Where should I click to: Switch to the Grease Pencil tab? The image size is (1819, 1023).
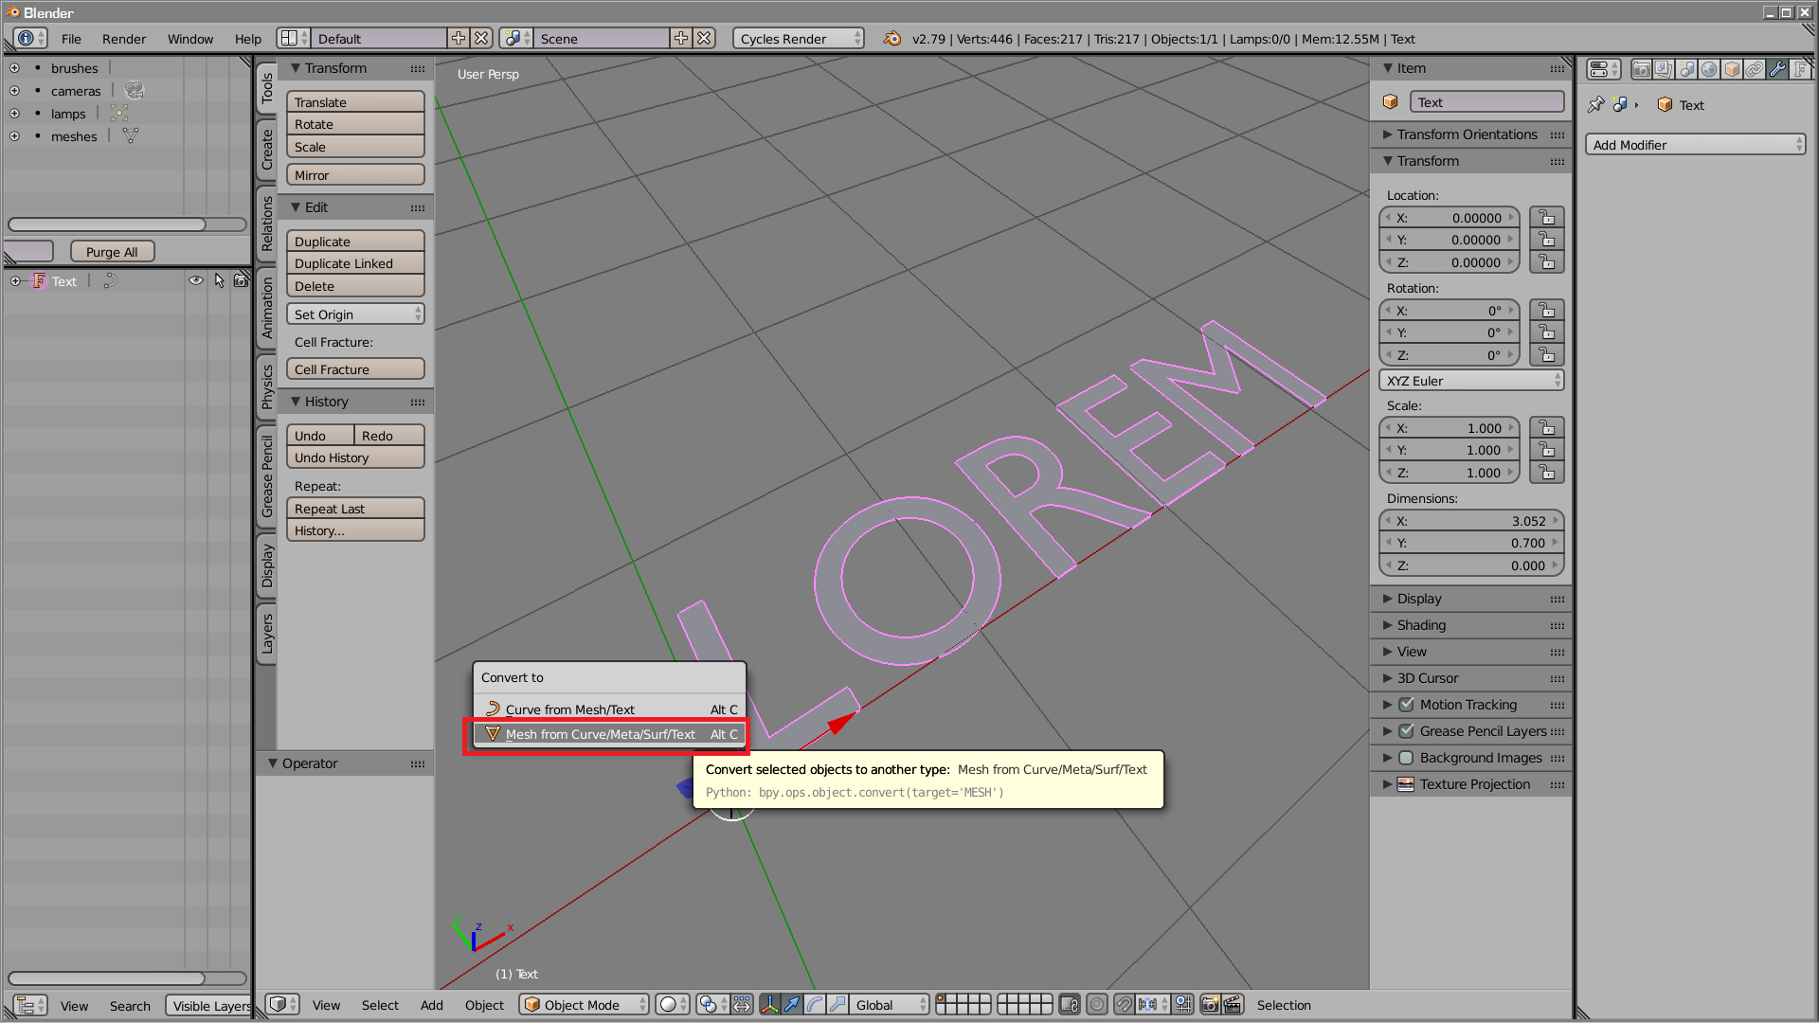[266, 476]
